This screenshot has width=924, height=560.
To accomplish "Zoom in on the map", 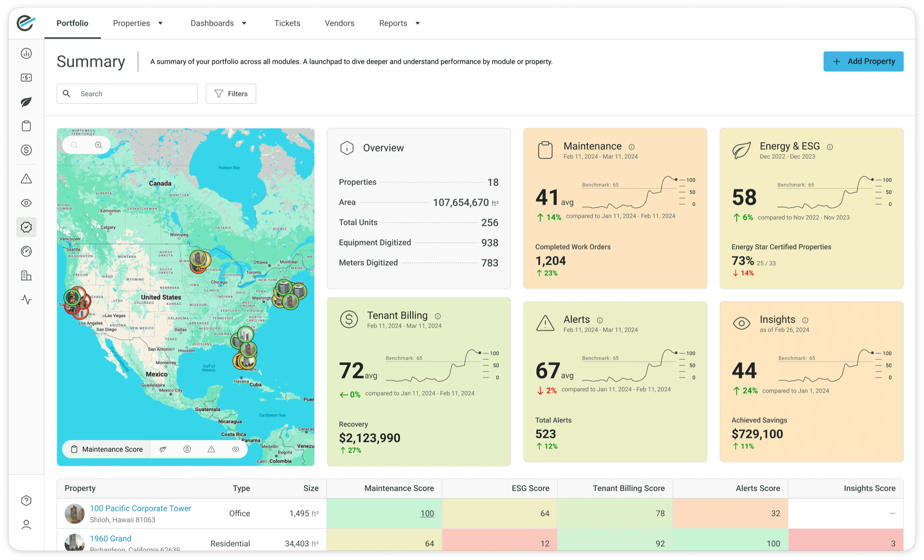I will coord(99,145).
